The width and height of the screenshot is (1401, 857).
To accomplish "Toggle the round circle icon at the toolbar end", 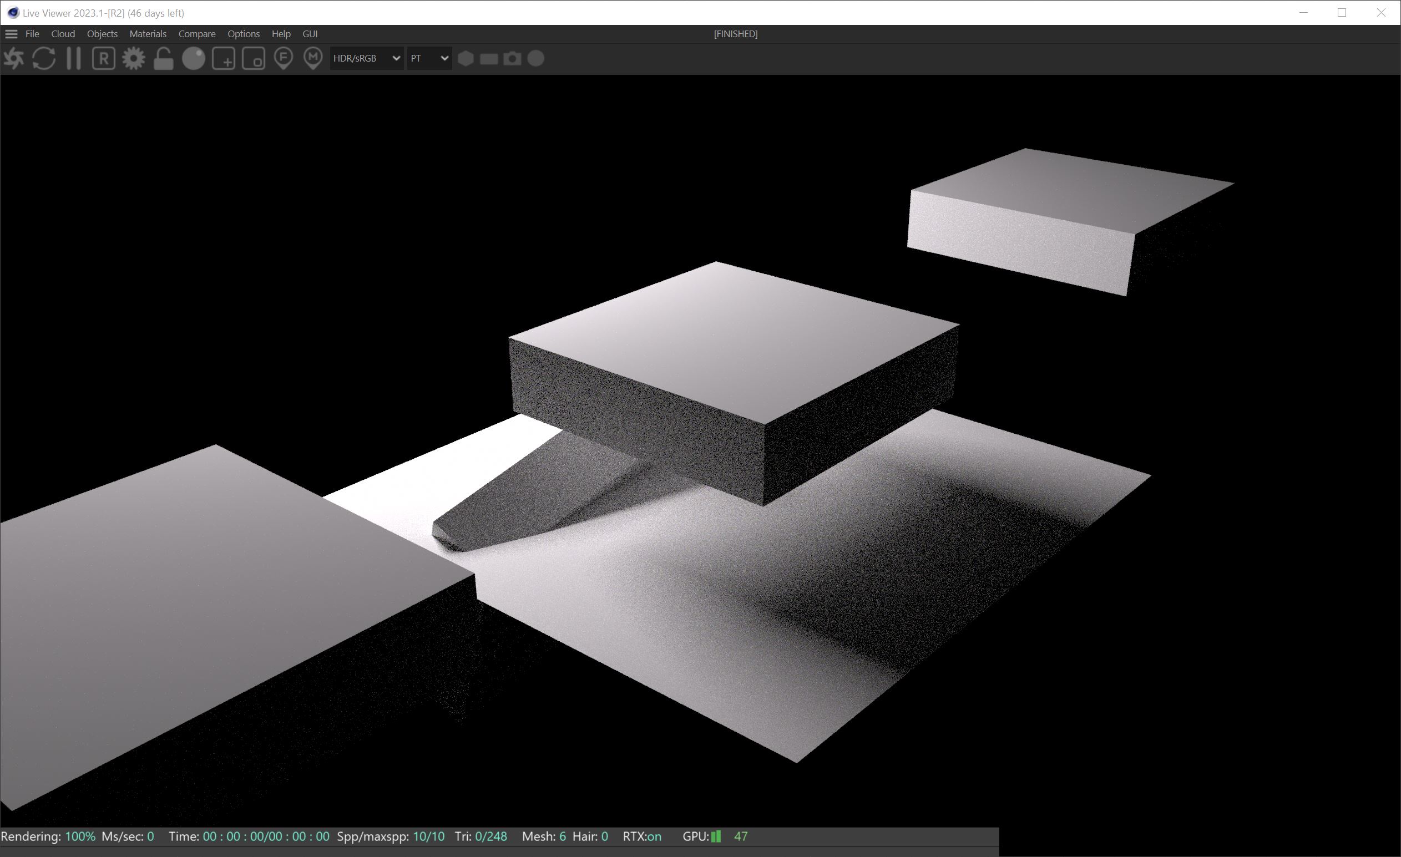I will click(x=535, y=59).
